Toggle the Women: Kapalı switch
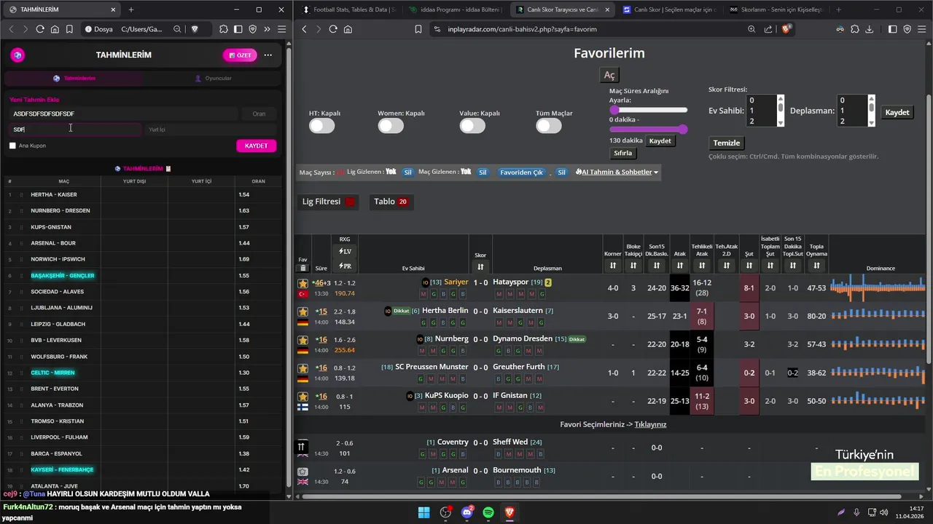The image size is (933, 524). tap(391, 126)
